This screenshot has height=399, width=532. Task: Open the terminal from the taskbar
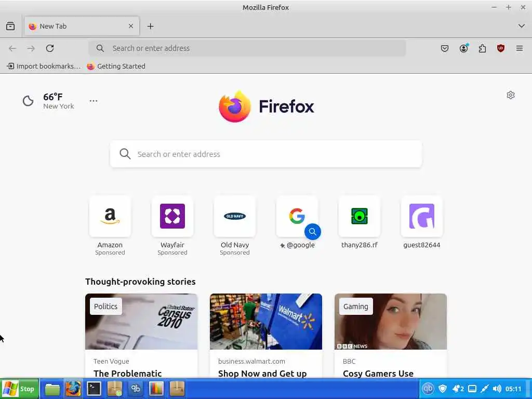[x=94, y=389]
